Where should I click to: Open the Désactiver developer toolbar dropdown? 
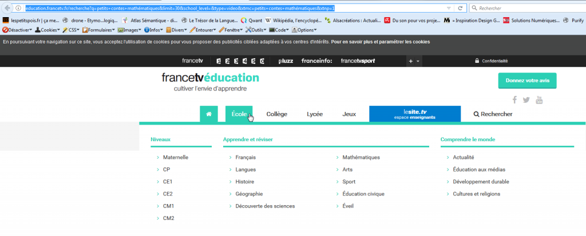coord(16,30)
